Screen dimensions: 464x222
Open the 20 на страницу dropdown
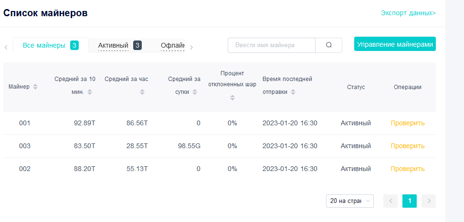pos(349,201)
